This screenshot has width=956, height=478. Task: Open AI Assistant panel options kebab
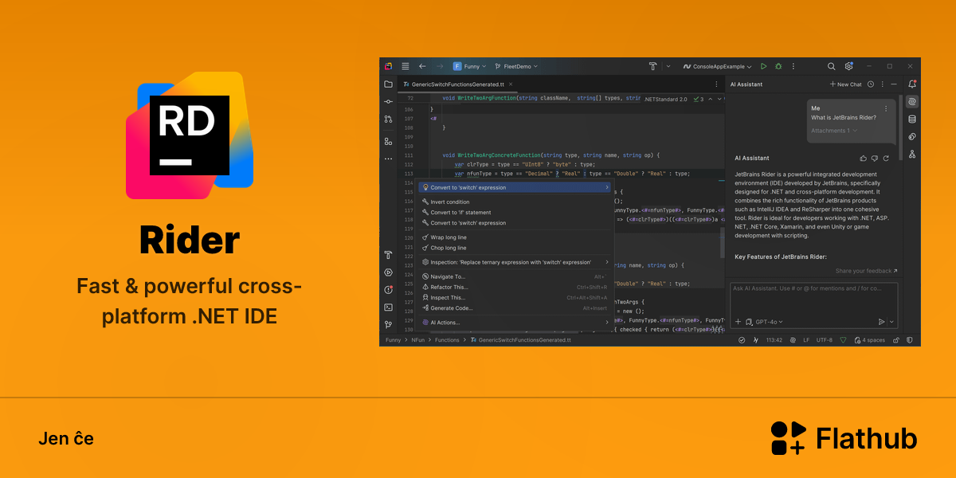point(883,84)
